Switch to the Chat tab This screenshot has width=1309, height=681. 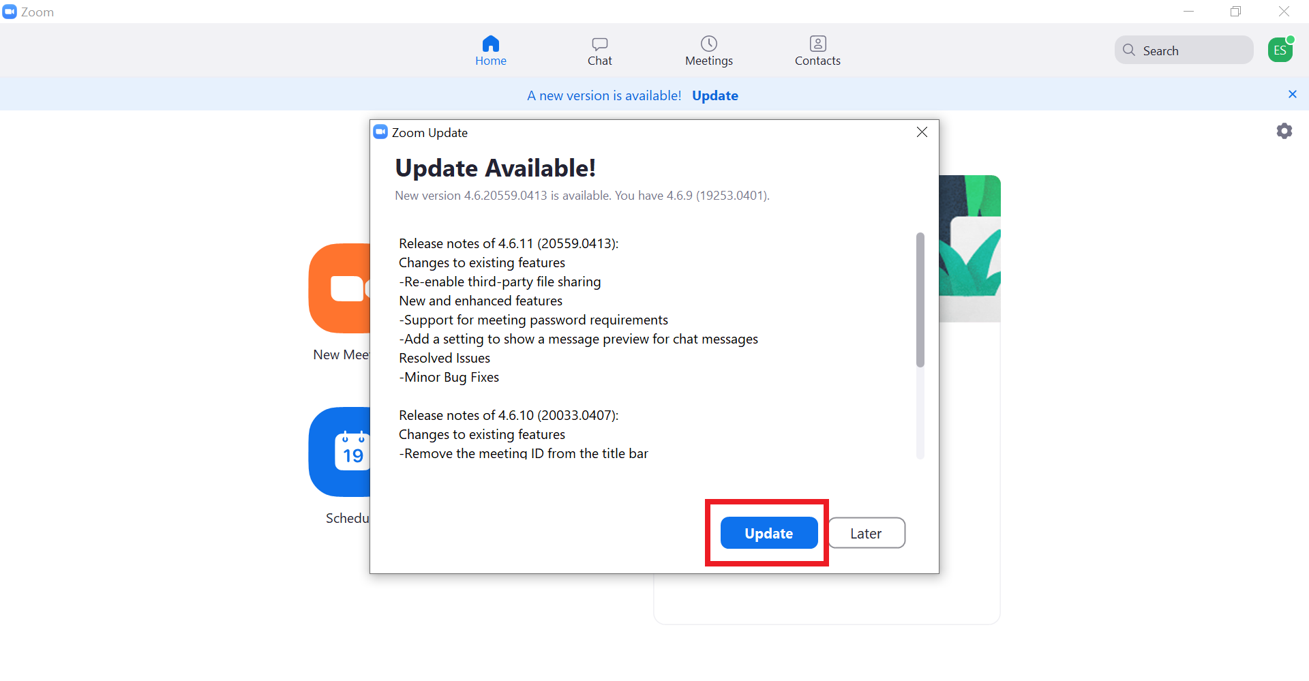(x=600, y=51)
